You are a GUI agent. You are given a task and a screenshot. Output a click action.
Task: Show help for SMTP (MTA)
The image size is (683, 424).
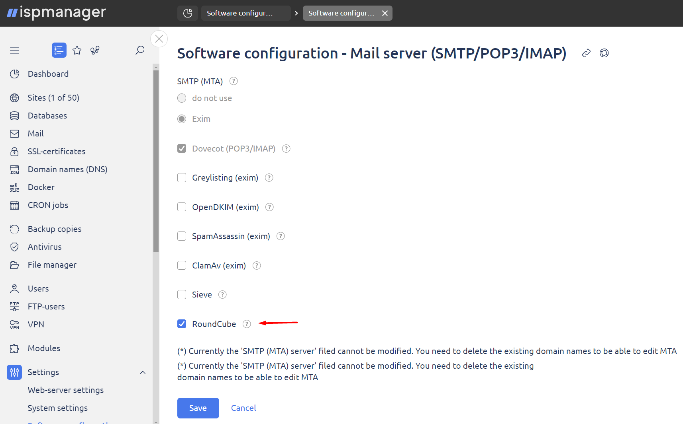tap(234, 81)
